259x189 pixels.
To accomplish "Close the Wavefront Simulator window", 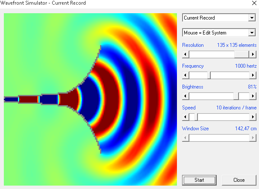I will tap(254, 3).
